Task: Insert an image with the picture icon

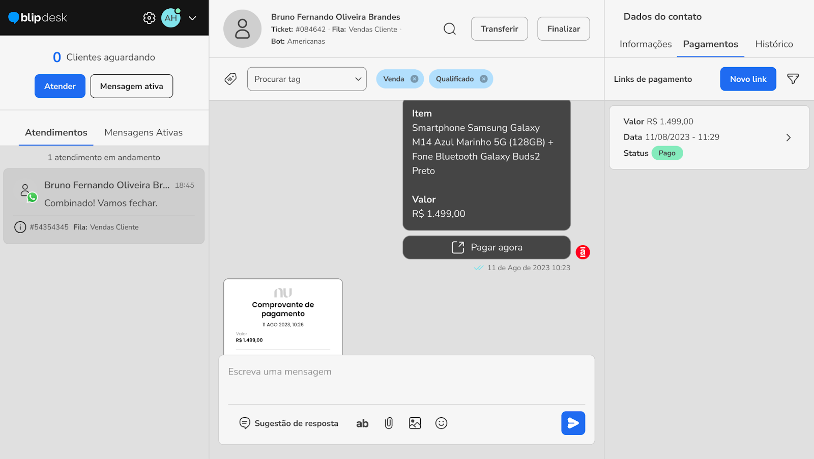Action: point(415,423)
